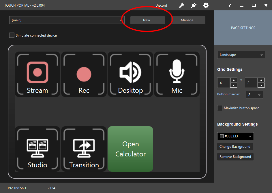The height and width of the screenshot is (193, 272).
Task: Enable Simulate connected device checkbox
Action: pos(12,35)
